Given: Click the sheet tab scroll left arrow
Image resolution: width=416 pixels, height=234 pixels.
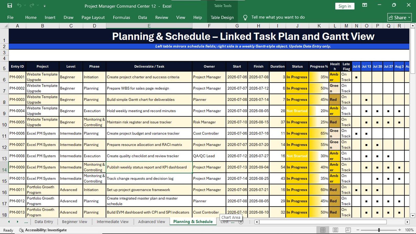Looking at the screenshot, I should tap(9, 222).
